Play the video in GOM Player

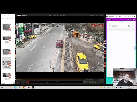tap(18, 82)
